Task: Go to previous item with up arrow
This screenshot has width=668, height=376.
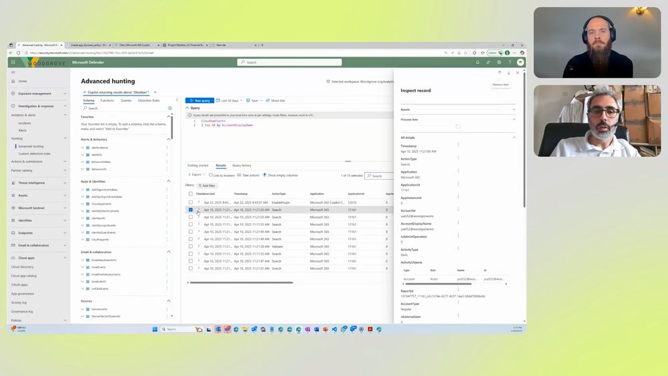Action: [500, 73]
